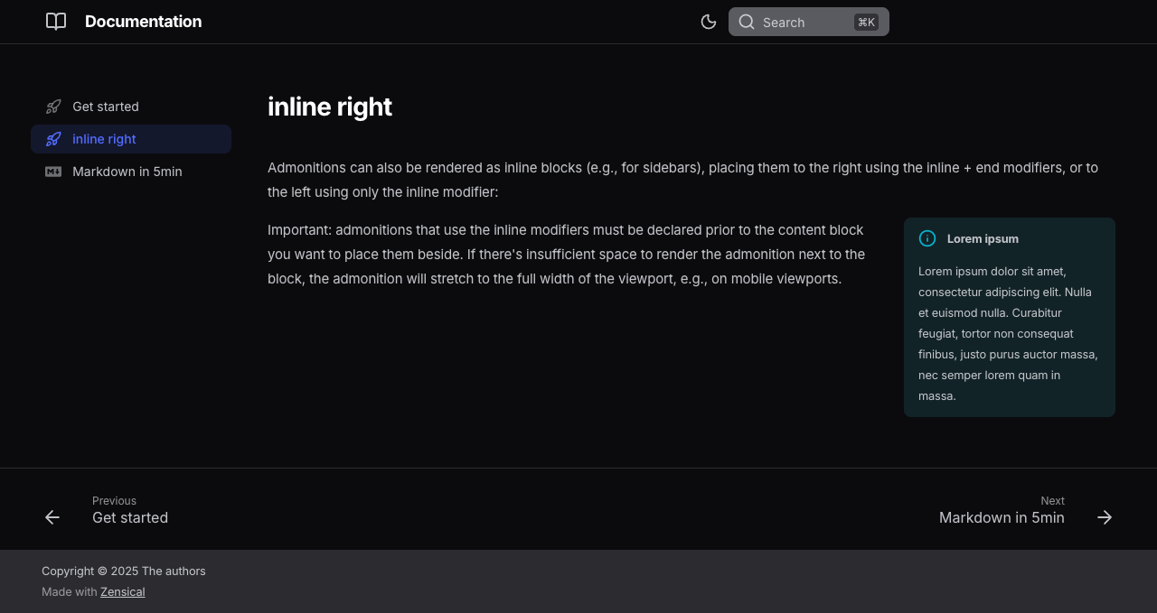
Task: Click rocket icon beside Get started
Action: (53, 107)
